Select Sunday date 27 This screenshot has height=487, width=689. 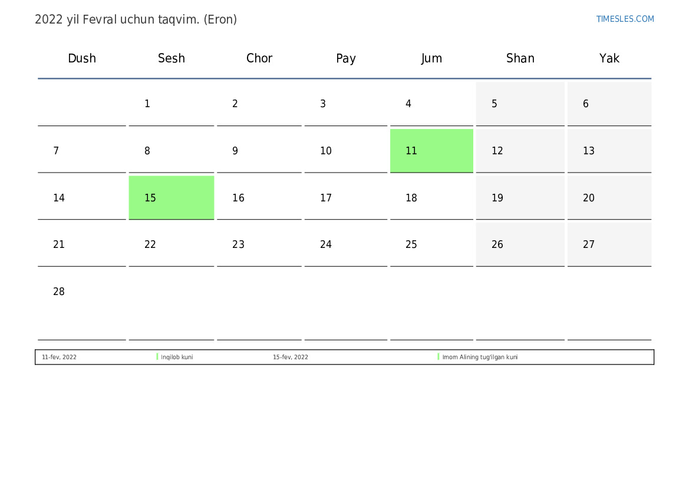pos(589,245)
